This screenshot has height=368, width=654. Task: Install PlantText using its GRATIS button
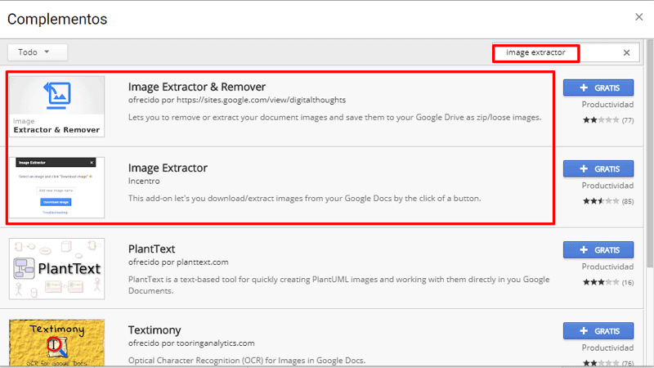tap(598, 249)
